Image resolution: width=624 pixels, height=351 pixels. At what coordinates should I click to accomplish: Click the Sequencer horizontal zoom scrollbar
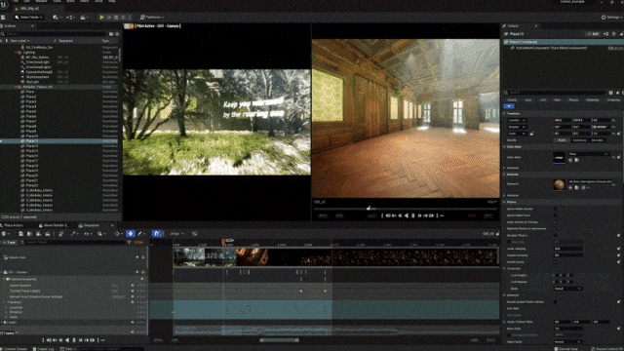(279, 340)
